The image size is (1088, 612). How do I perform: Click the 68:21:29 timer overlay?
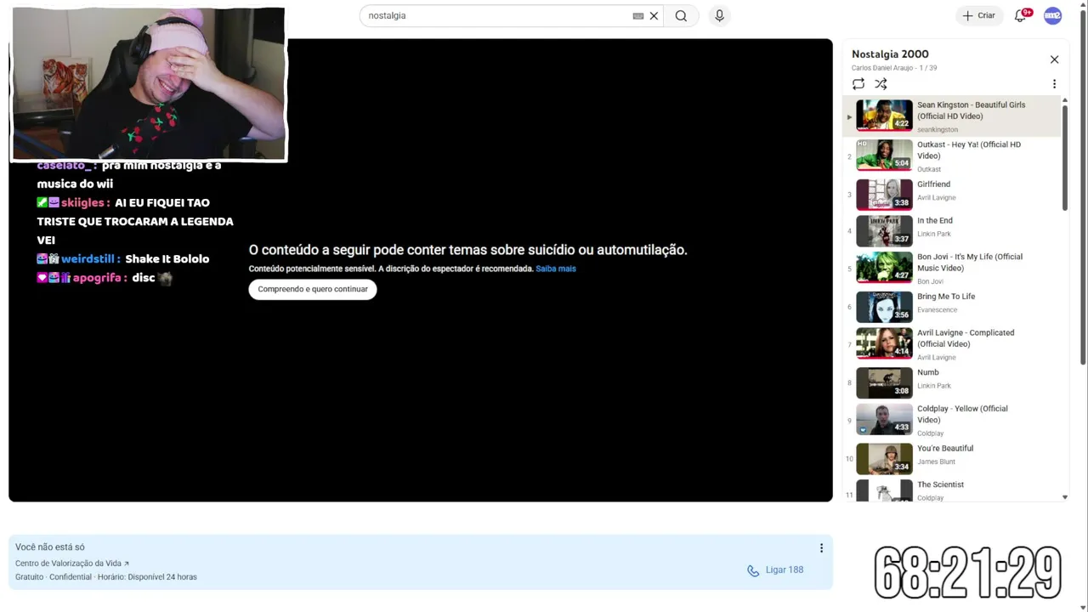[968, 572]
